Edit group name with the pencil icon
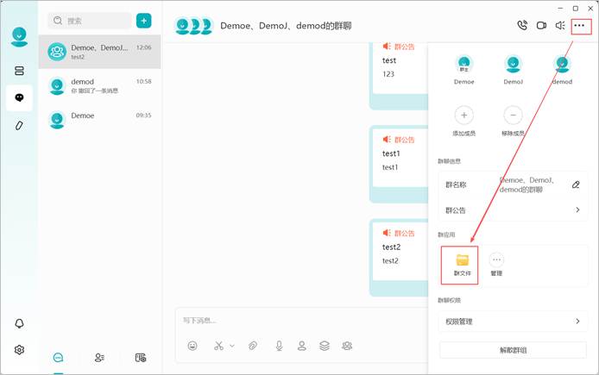 (576, 185)
